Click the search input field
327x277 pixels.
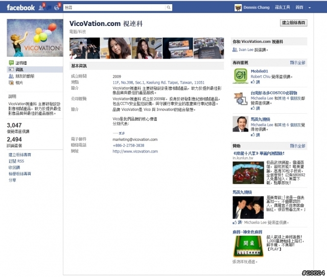click(114, 8)
